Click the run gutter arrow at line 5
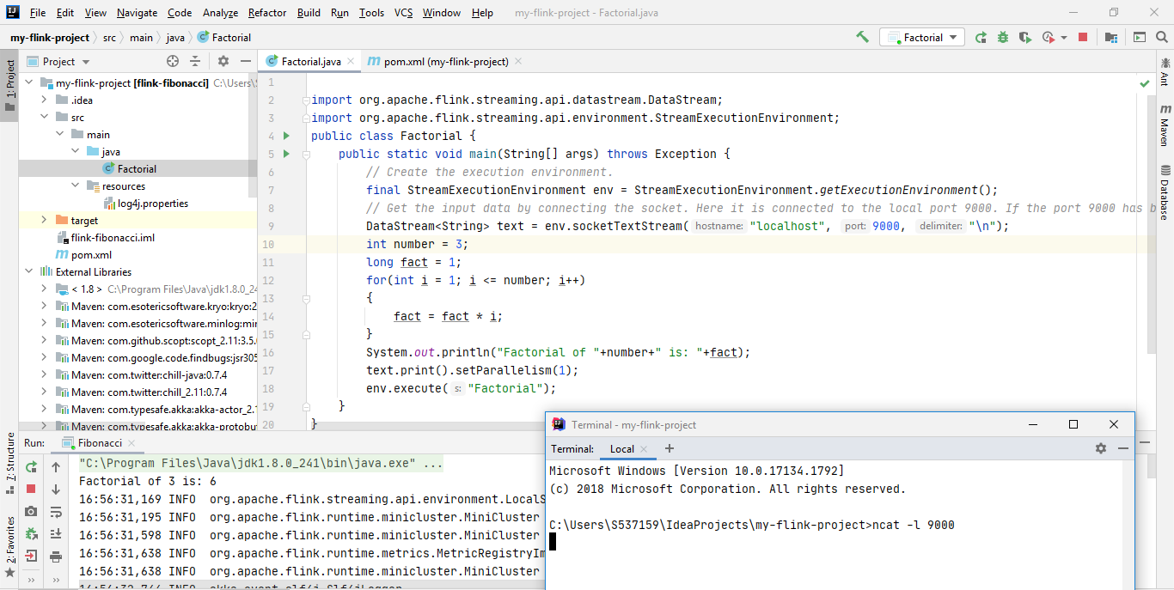The width and height of the screenshot is (1174, 590). click(x=287, y=154)
